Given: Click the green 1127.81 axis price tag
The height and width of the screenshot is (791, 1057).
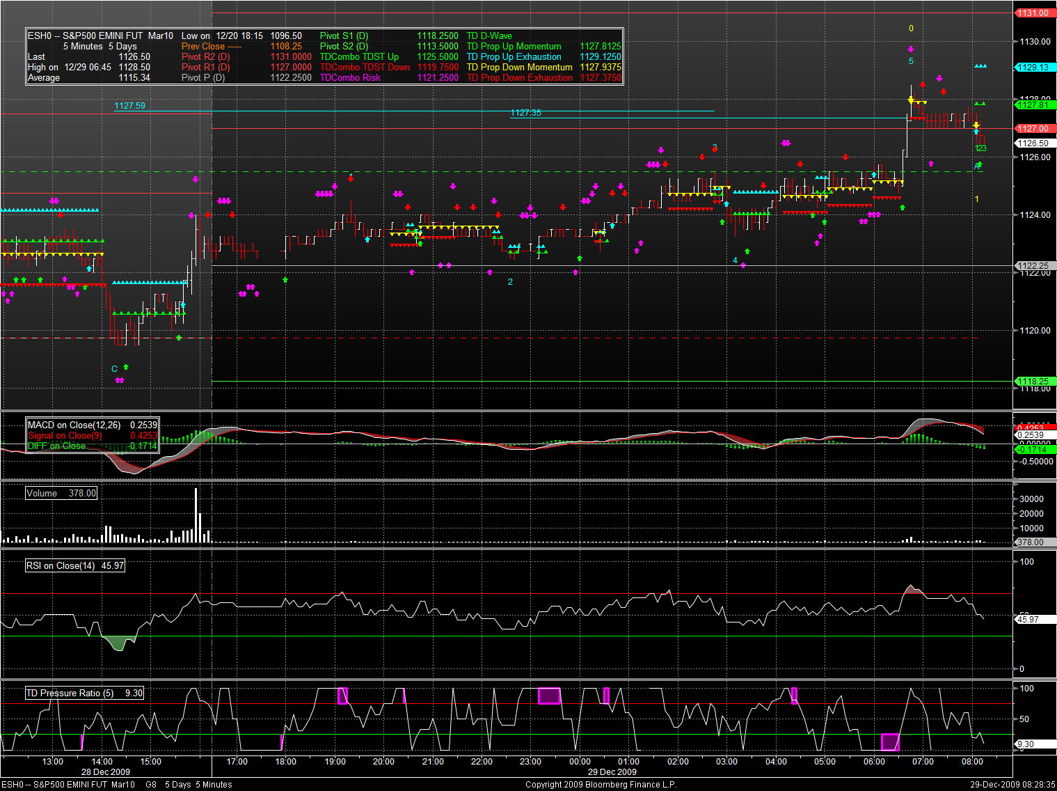Looking at the screenshot, I should pyautogui.click(x=1034, y=105).
